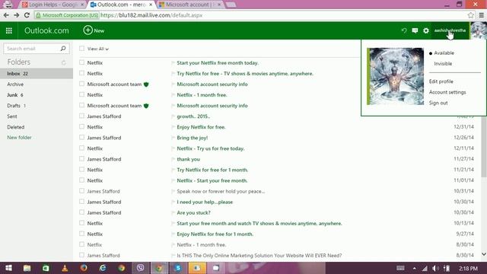
Task: Open File Explorer from taskbar
Action: (27, 268)
